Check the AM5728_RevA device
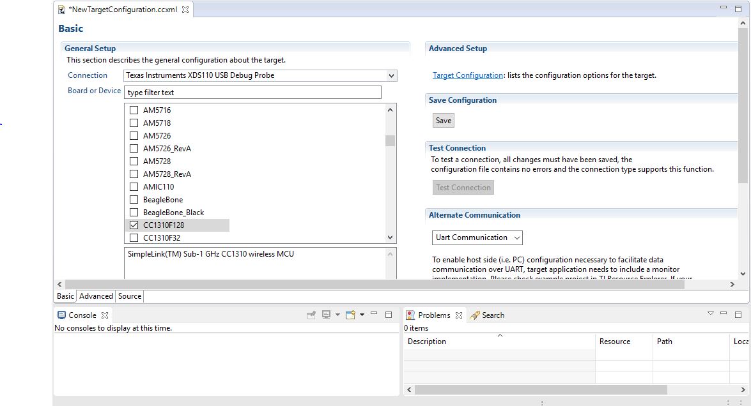The image size is (751, 406). click(x=134, y=174)
